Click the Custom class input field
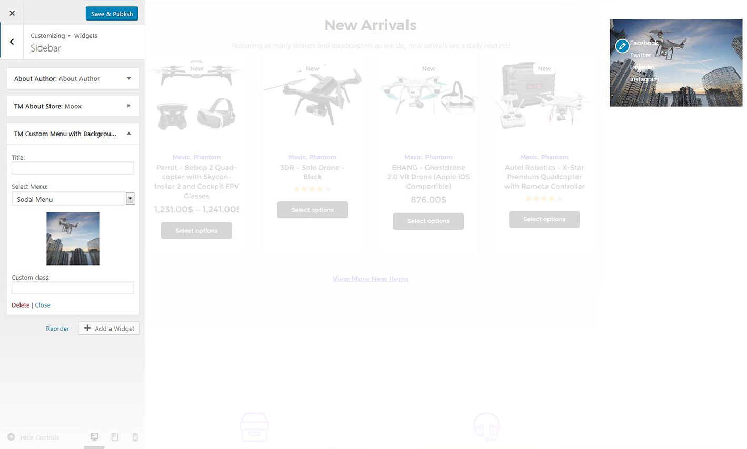Screen dimensions: 747x449 (73, 288)
